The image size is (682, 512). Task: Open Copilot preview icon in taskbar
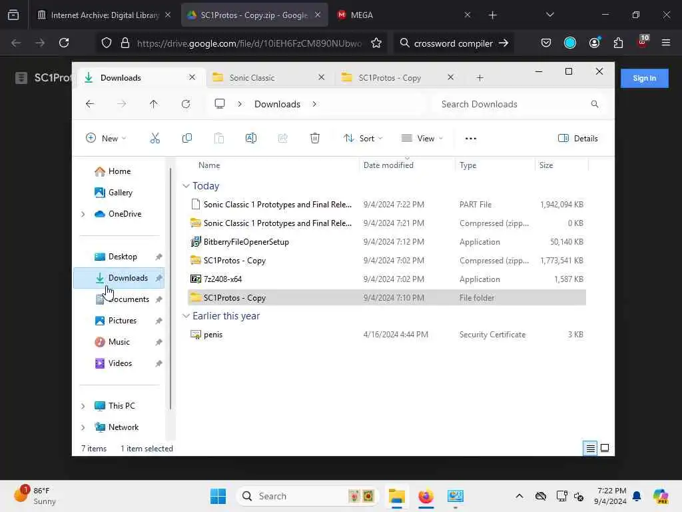tap(661, 496)
